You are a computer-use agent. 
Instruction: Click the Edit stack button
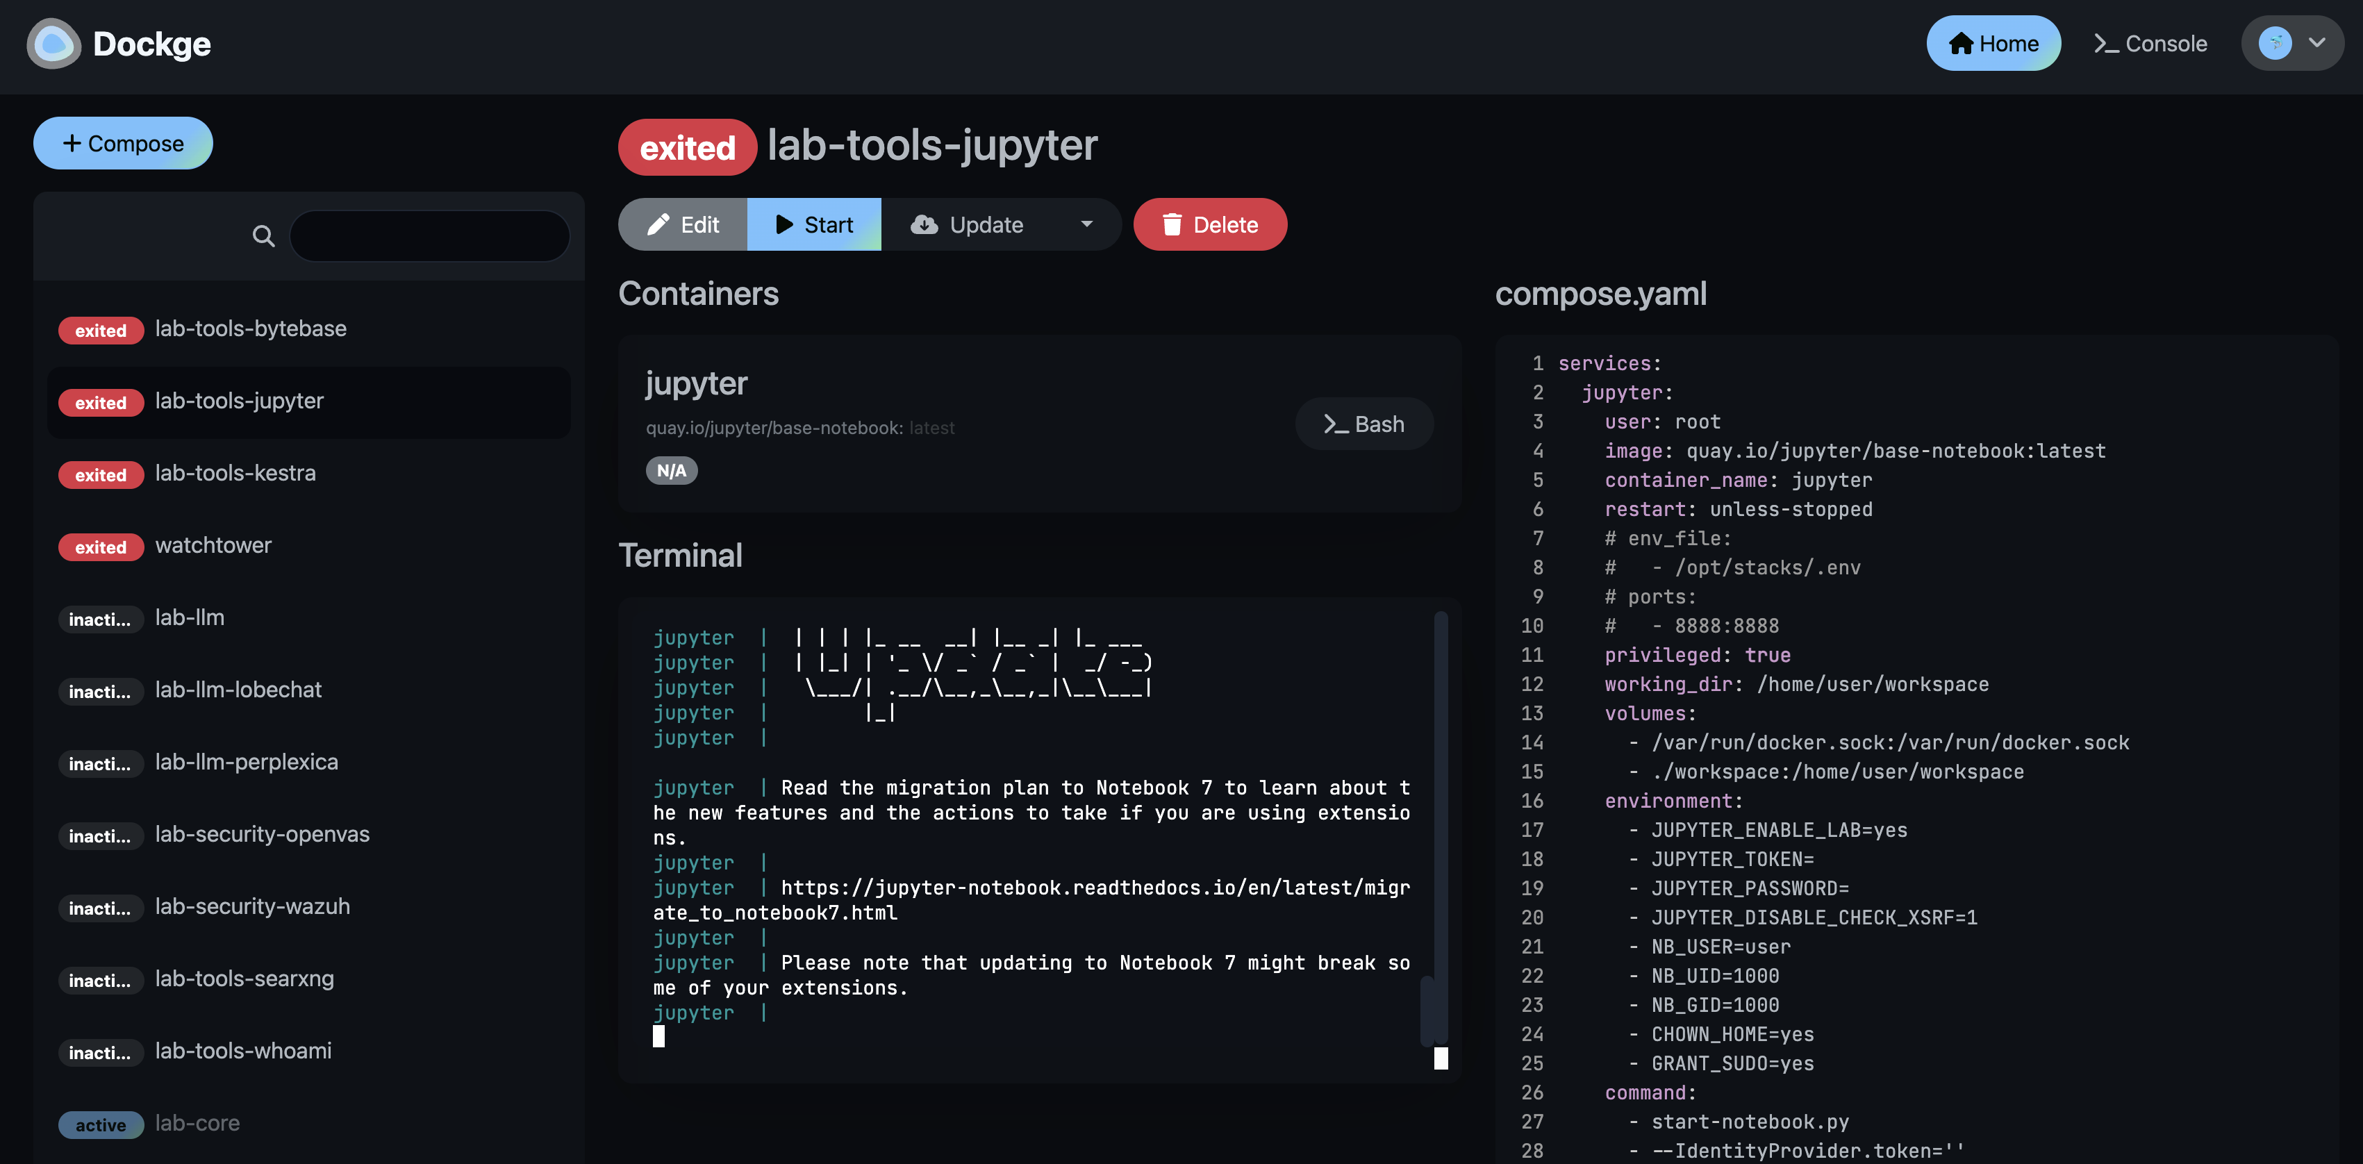click(683, 225)
